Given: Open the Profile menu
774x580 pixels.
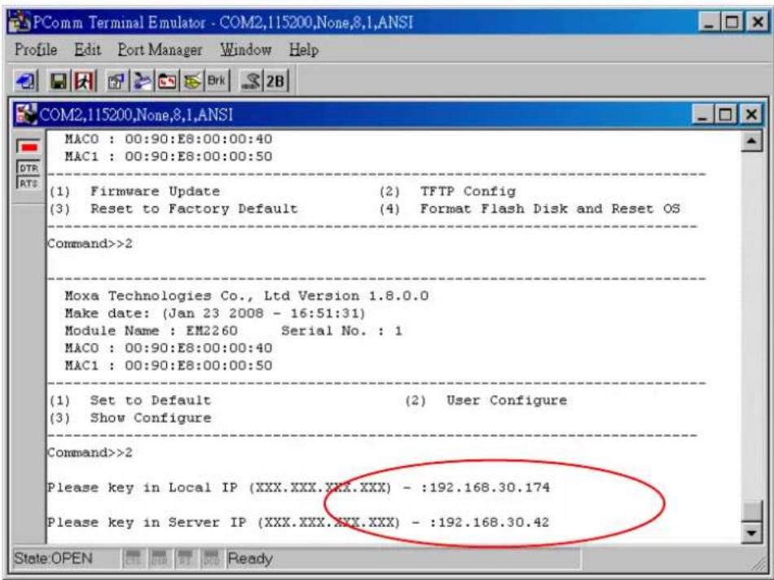Looking at the screenshot, I should pyautogui.click(x=36, y=50).
